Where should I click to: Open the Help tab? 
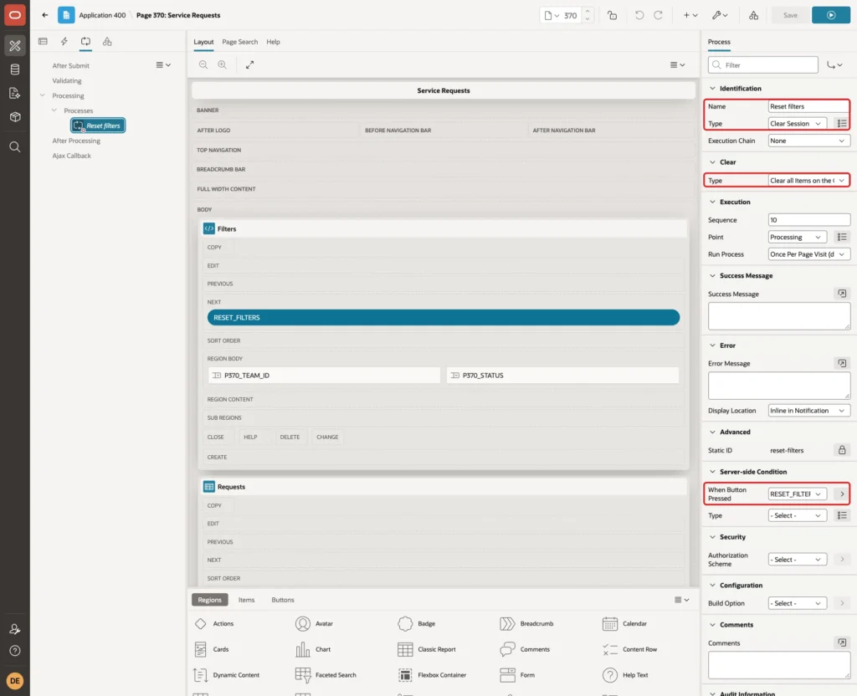274,42
